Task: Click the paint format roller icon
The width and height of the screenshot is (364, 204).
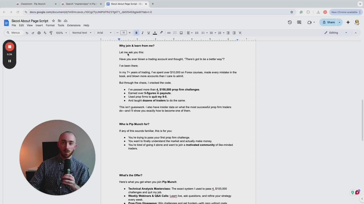Action: pos(51,33)
